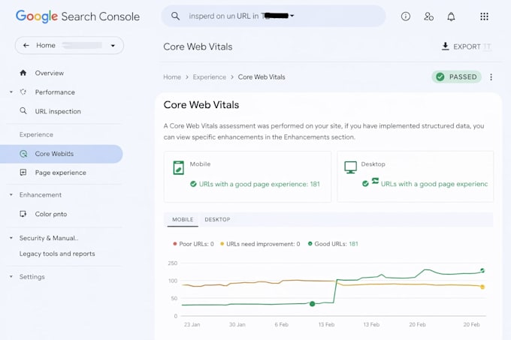Click the Desktop monitor icon
This screenshot has height=340, width=511.
[350, 167]
